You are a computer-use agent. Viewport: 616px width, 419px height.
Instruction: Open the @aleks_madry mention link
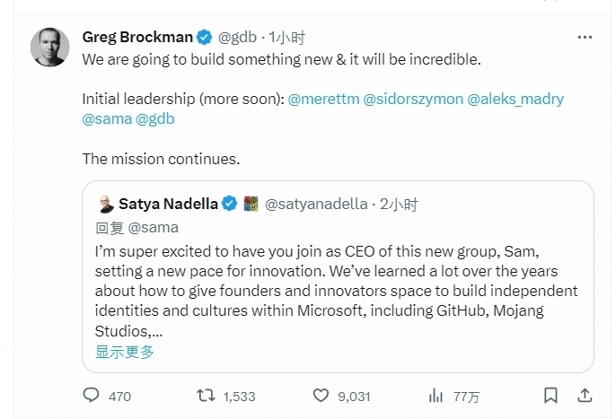515,99
